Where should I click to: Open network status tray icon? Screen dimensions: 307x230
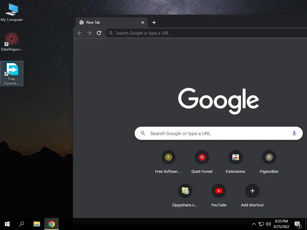click(261, 224)
